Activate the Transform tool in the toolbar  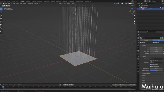pos(1,25)
